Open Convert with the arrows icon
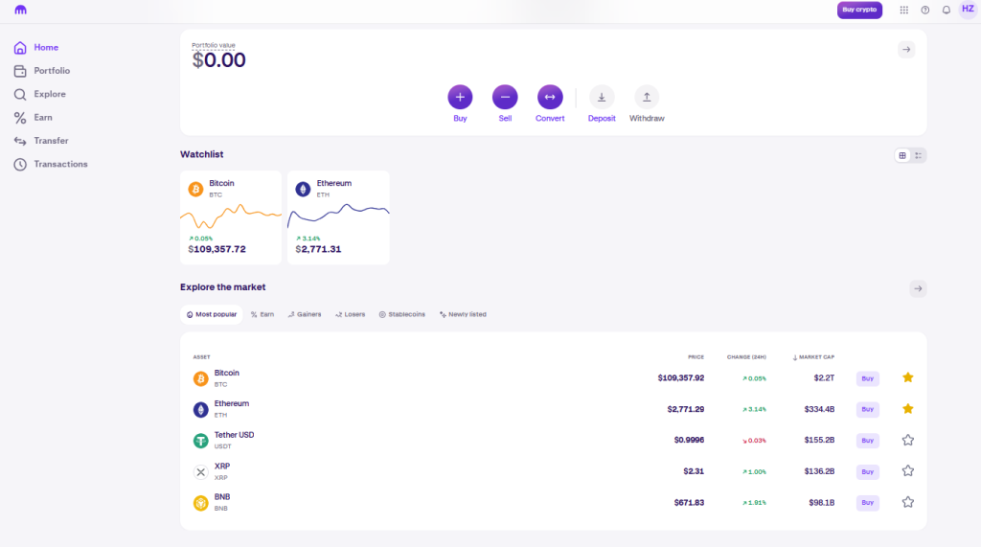 [550, 97]
